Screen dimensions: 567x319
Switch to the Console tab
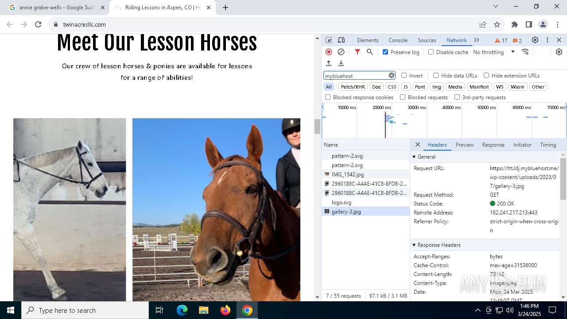tap(398, 40)
